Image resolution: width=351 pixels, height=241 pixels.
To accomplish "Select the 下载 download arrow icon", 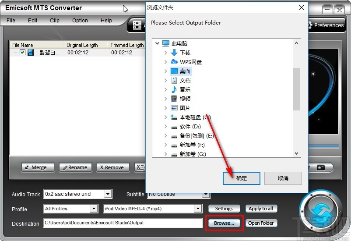I will tap(174, 53).
